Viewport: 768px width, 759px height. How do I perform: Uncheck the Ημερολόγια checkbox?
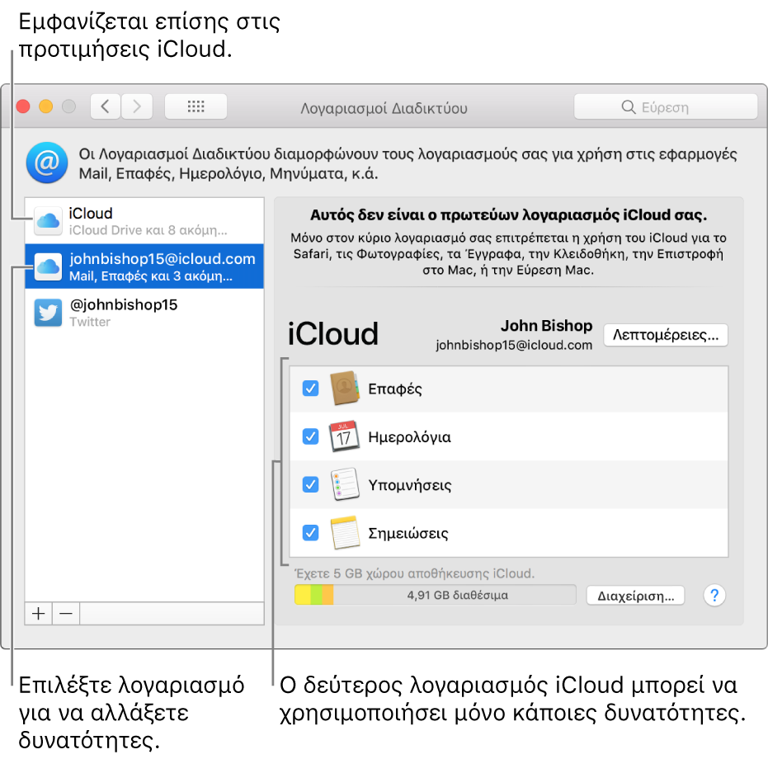click(x=310, y=436)
